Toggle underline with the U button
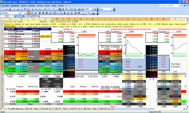This screenshot has width=189, height=113. [x=35, y=13]
